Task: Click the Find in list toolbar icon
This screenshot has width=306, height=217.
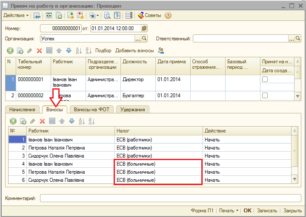Action: [37, 15]
